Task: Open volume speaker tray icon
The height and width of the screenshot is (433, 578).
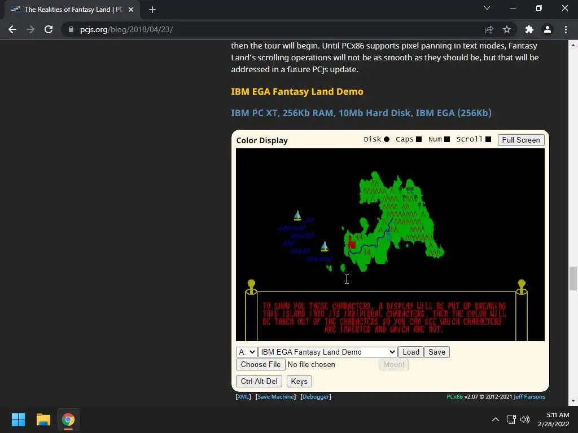Action: (525, 419)
